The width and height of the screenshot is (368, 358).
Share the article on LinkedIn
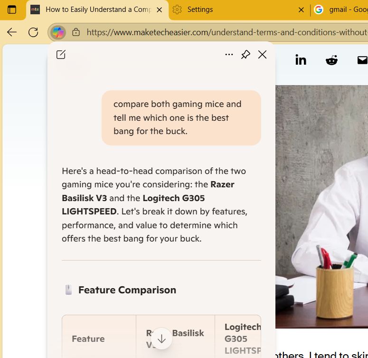pos(301,60)
